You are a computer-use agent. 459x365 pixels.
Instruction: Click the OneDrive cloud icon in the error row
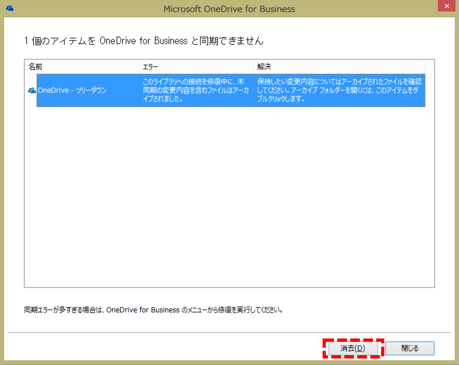pos(31,90)
